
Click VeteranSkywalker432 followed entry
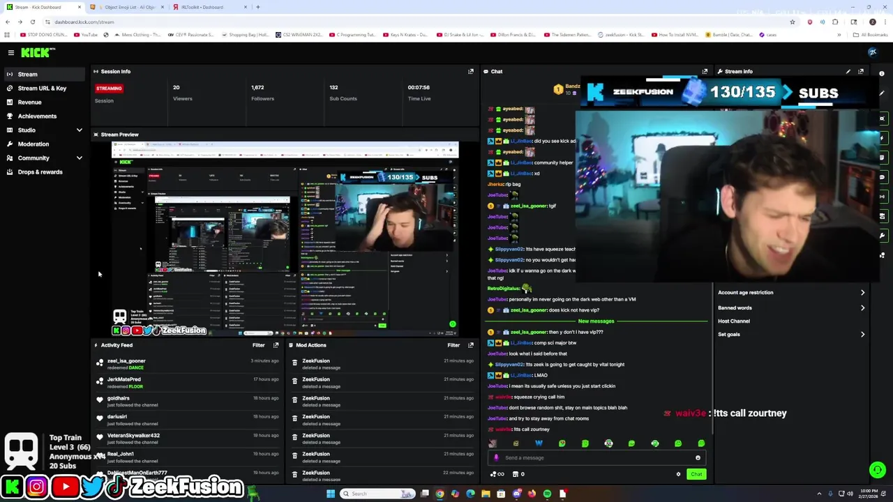(x=188, y=439)
